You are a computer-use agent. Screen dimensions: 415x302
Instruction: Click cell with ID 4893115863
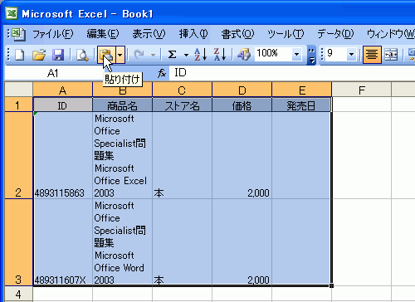click(x=63, y=155)
